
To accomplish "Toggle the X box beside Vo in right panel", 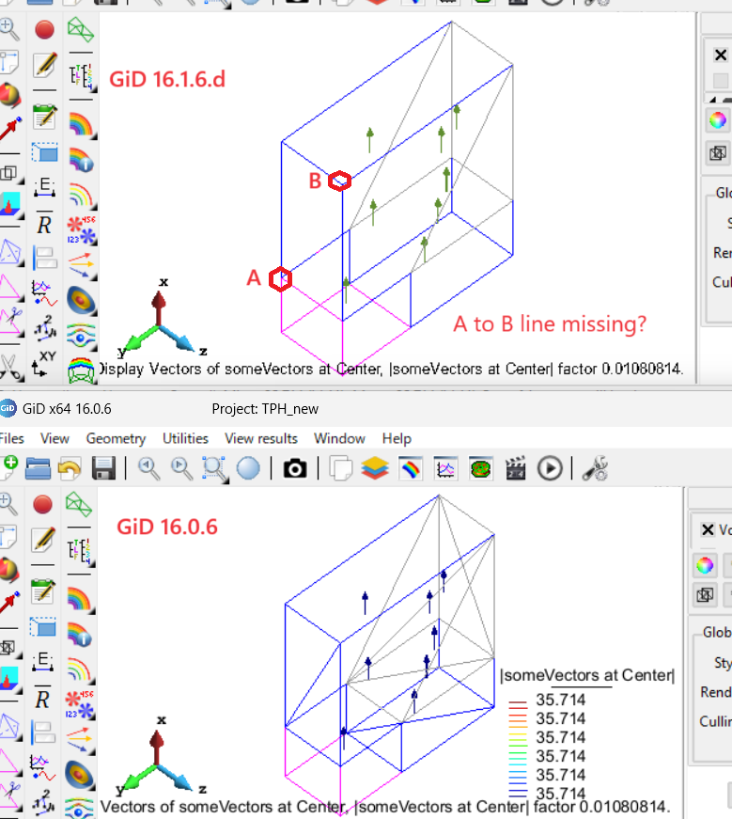I will [x=707, y=530].
